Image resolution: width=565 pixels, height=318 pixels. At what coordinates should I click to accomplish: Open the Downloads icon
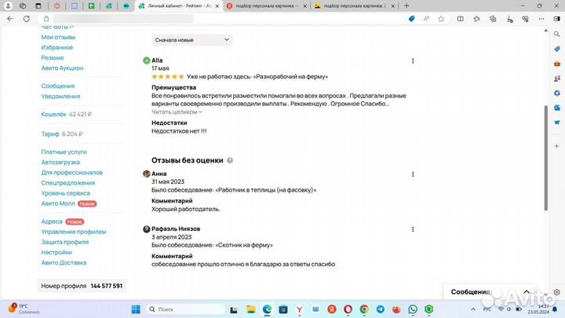[509, 19]
